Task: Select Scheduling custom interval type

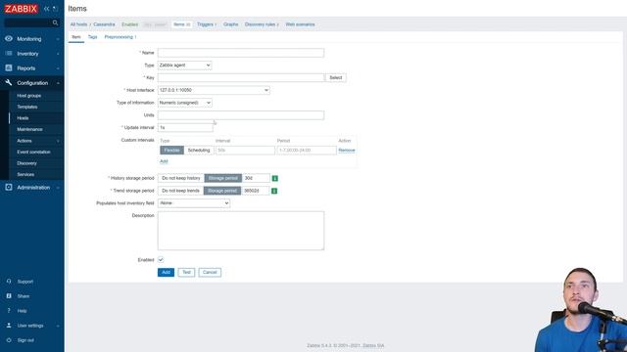Action: point(199,150)
